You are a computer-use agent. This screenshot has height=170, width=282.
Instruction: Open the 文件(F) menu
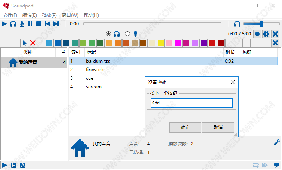pos(10,15)
